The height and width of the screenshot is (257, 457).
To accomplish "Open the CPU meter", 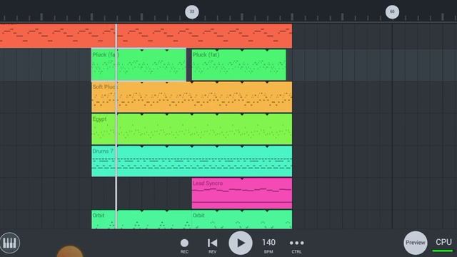I will (443, 245).
